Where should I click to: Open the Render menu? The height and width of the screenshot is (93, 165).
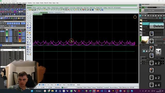coord(42,3)
